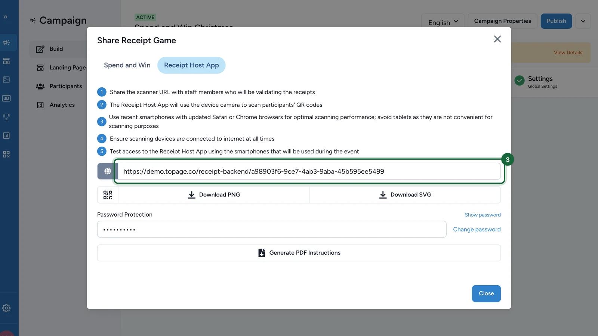Screen dimensions: 598x336
Task: Download the QR code as SVG
Action: pyautogui.click(x=405, y=195)
